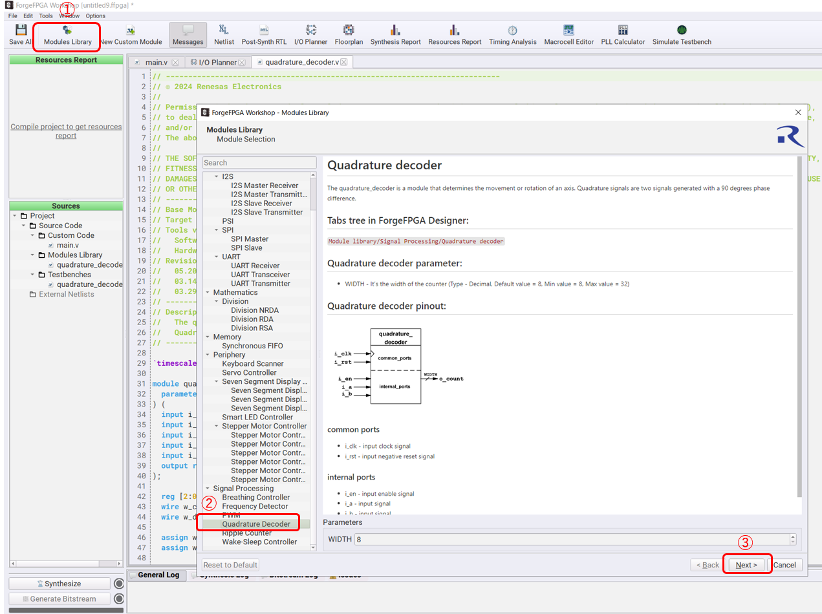Screen dimensions: 822x614
Task: Collapse the Periphery category
Action: 208,355
